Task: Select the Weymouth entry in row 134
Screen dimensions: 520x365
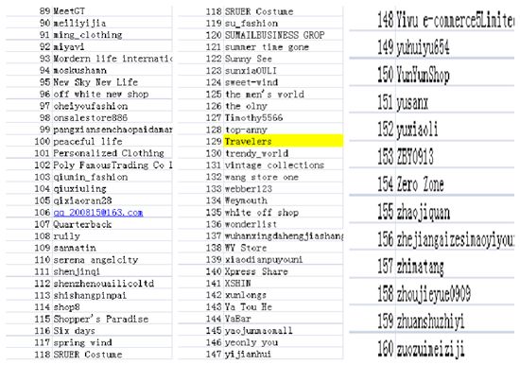Action: coord(246,200)
